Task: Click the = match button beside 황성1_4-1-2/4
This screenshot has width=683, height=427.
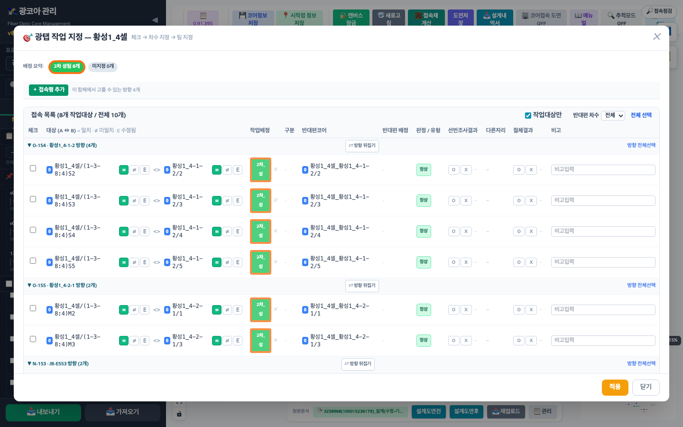Action: click(x=217, y=232)
